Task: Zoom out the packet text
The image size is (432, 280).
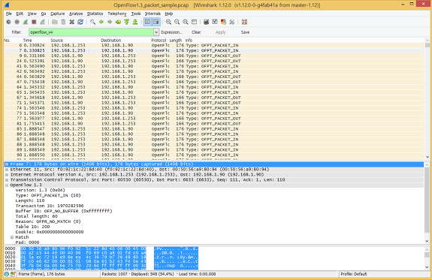Action: (177, 22)
